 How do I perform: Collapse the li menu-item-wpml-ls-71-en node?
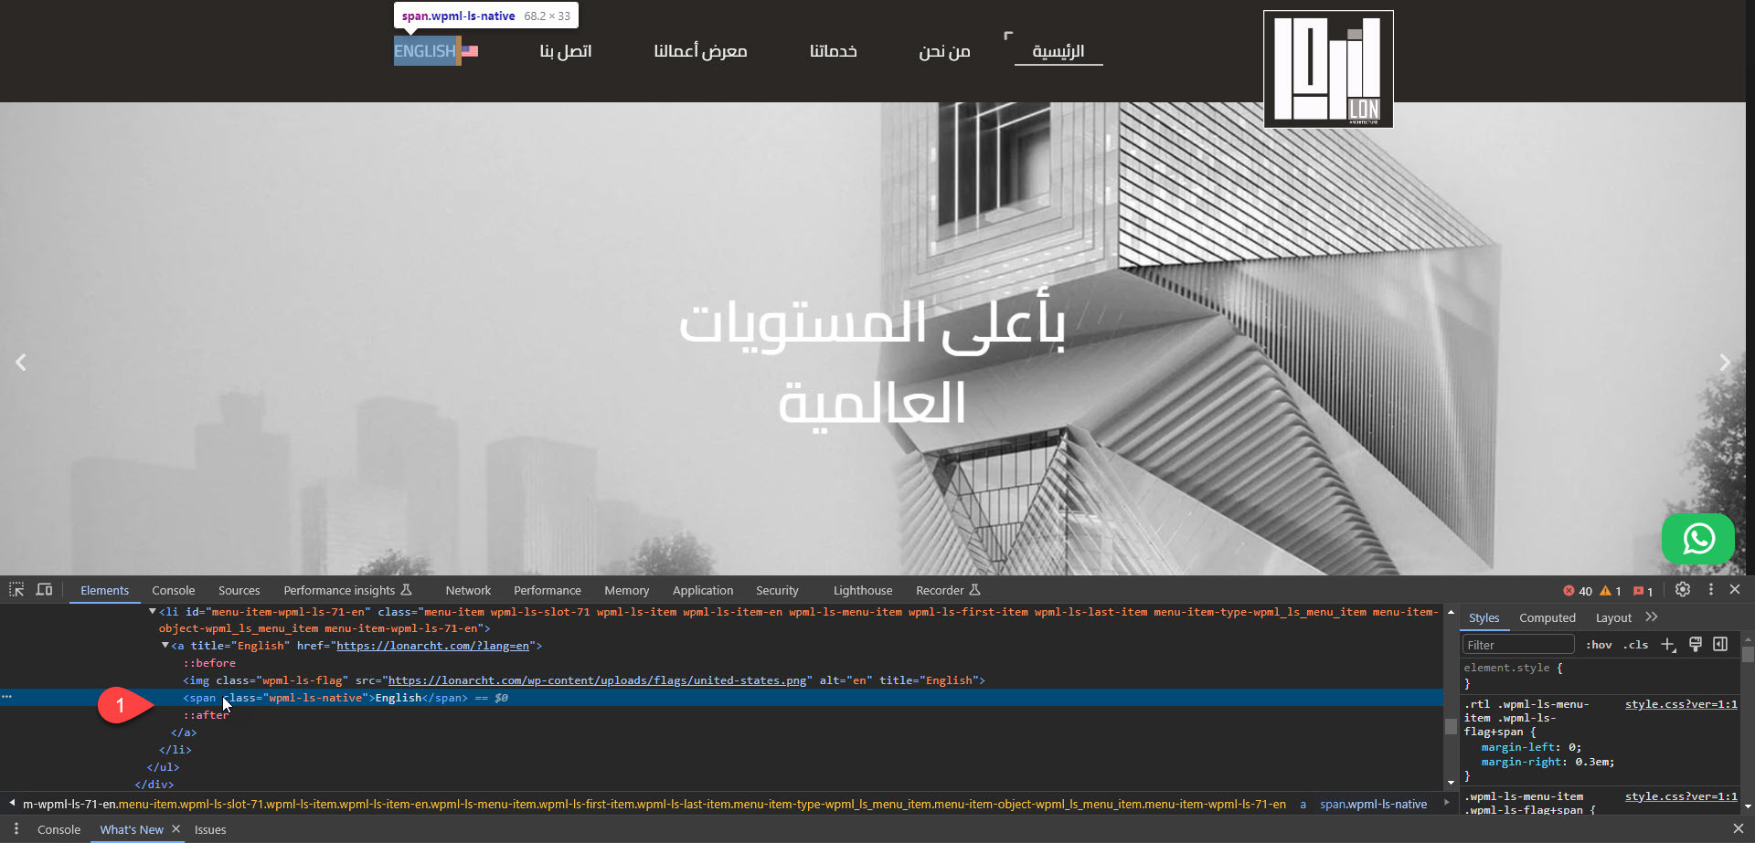pos(153,611)
